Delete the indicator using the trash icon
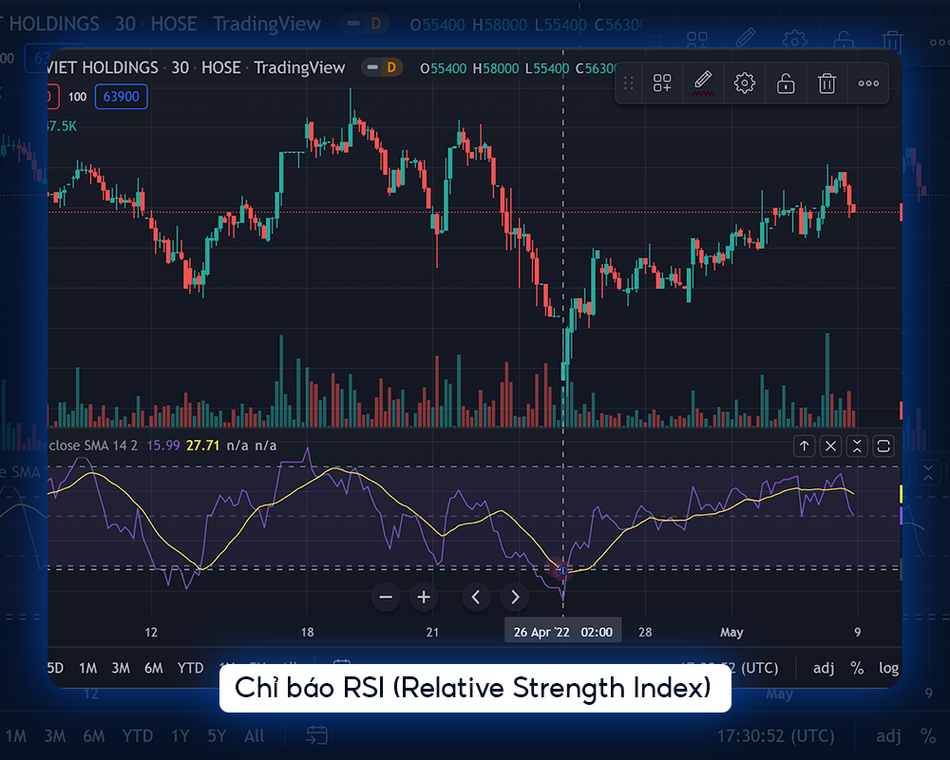 [826, 83]
